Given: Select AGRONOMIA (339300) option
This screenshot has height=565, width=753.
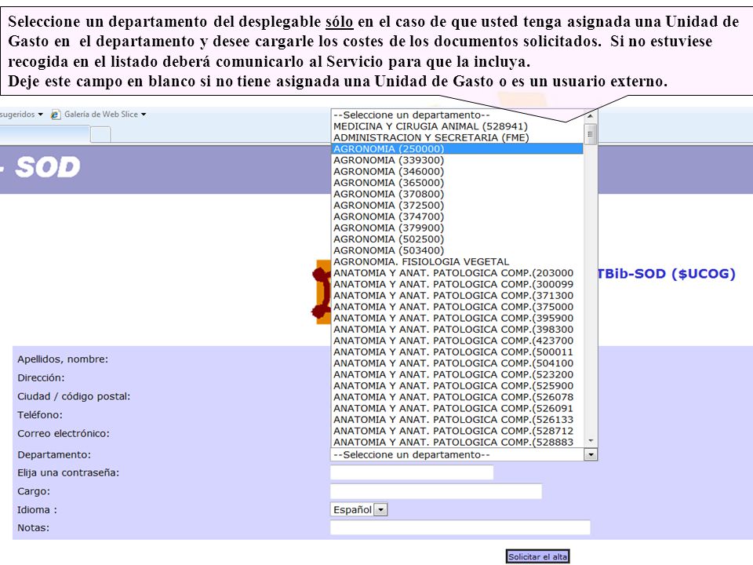Looking at the screenshot, I should (x=457, y=160).
